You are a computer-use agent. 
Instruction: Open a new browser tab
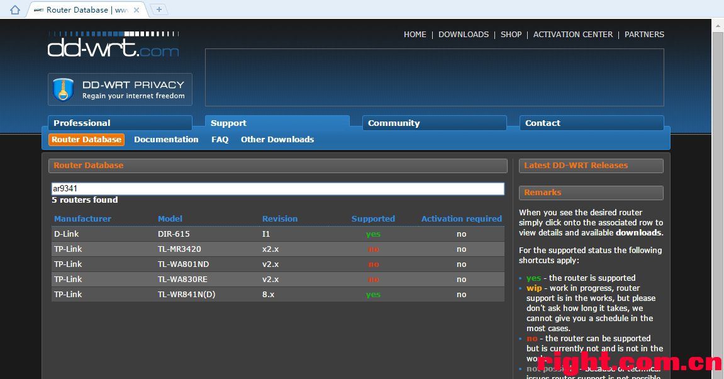pos(159,9)
